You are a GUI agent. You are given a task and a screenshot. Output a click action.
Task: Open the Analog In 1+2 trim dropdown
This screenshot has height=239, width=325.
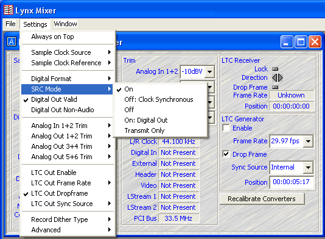point(210,72)
